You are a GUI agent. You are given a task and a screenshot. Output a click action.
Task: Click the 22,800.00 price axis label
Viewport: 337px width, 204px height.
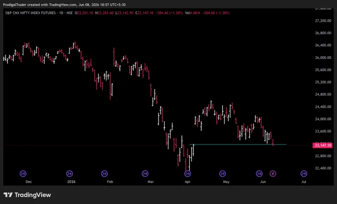pos(323,156)
